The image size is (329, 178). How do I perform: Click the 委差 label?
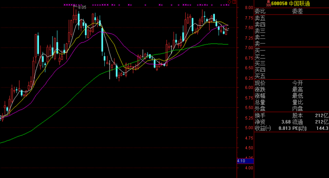[298, 11]
